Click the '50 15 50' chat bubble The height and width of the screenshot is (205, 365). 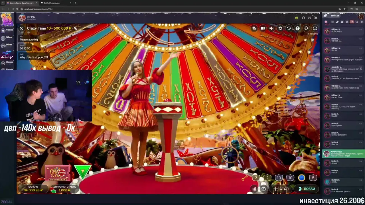click(25, 47)
